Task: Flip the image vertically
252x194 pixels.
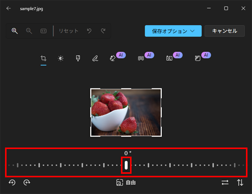Action: 240,182
